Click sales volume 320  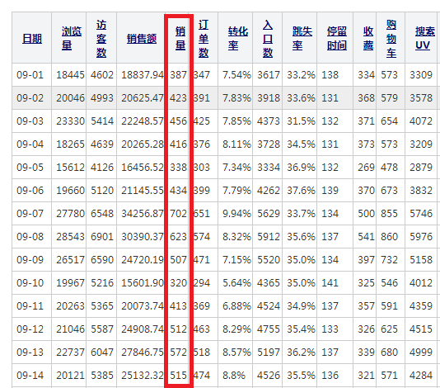coord(179,282)
